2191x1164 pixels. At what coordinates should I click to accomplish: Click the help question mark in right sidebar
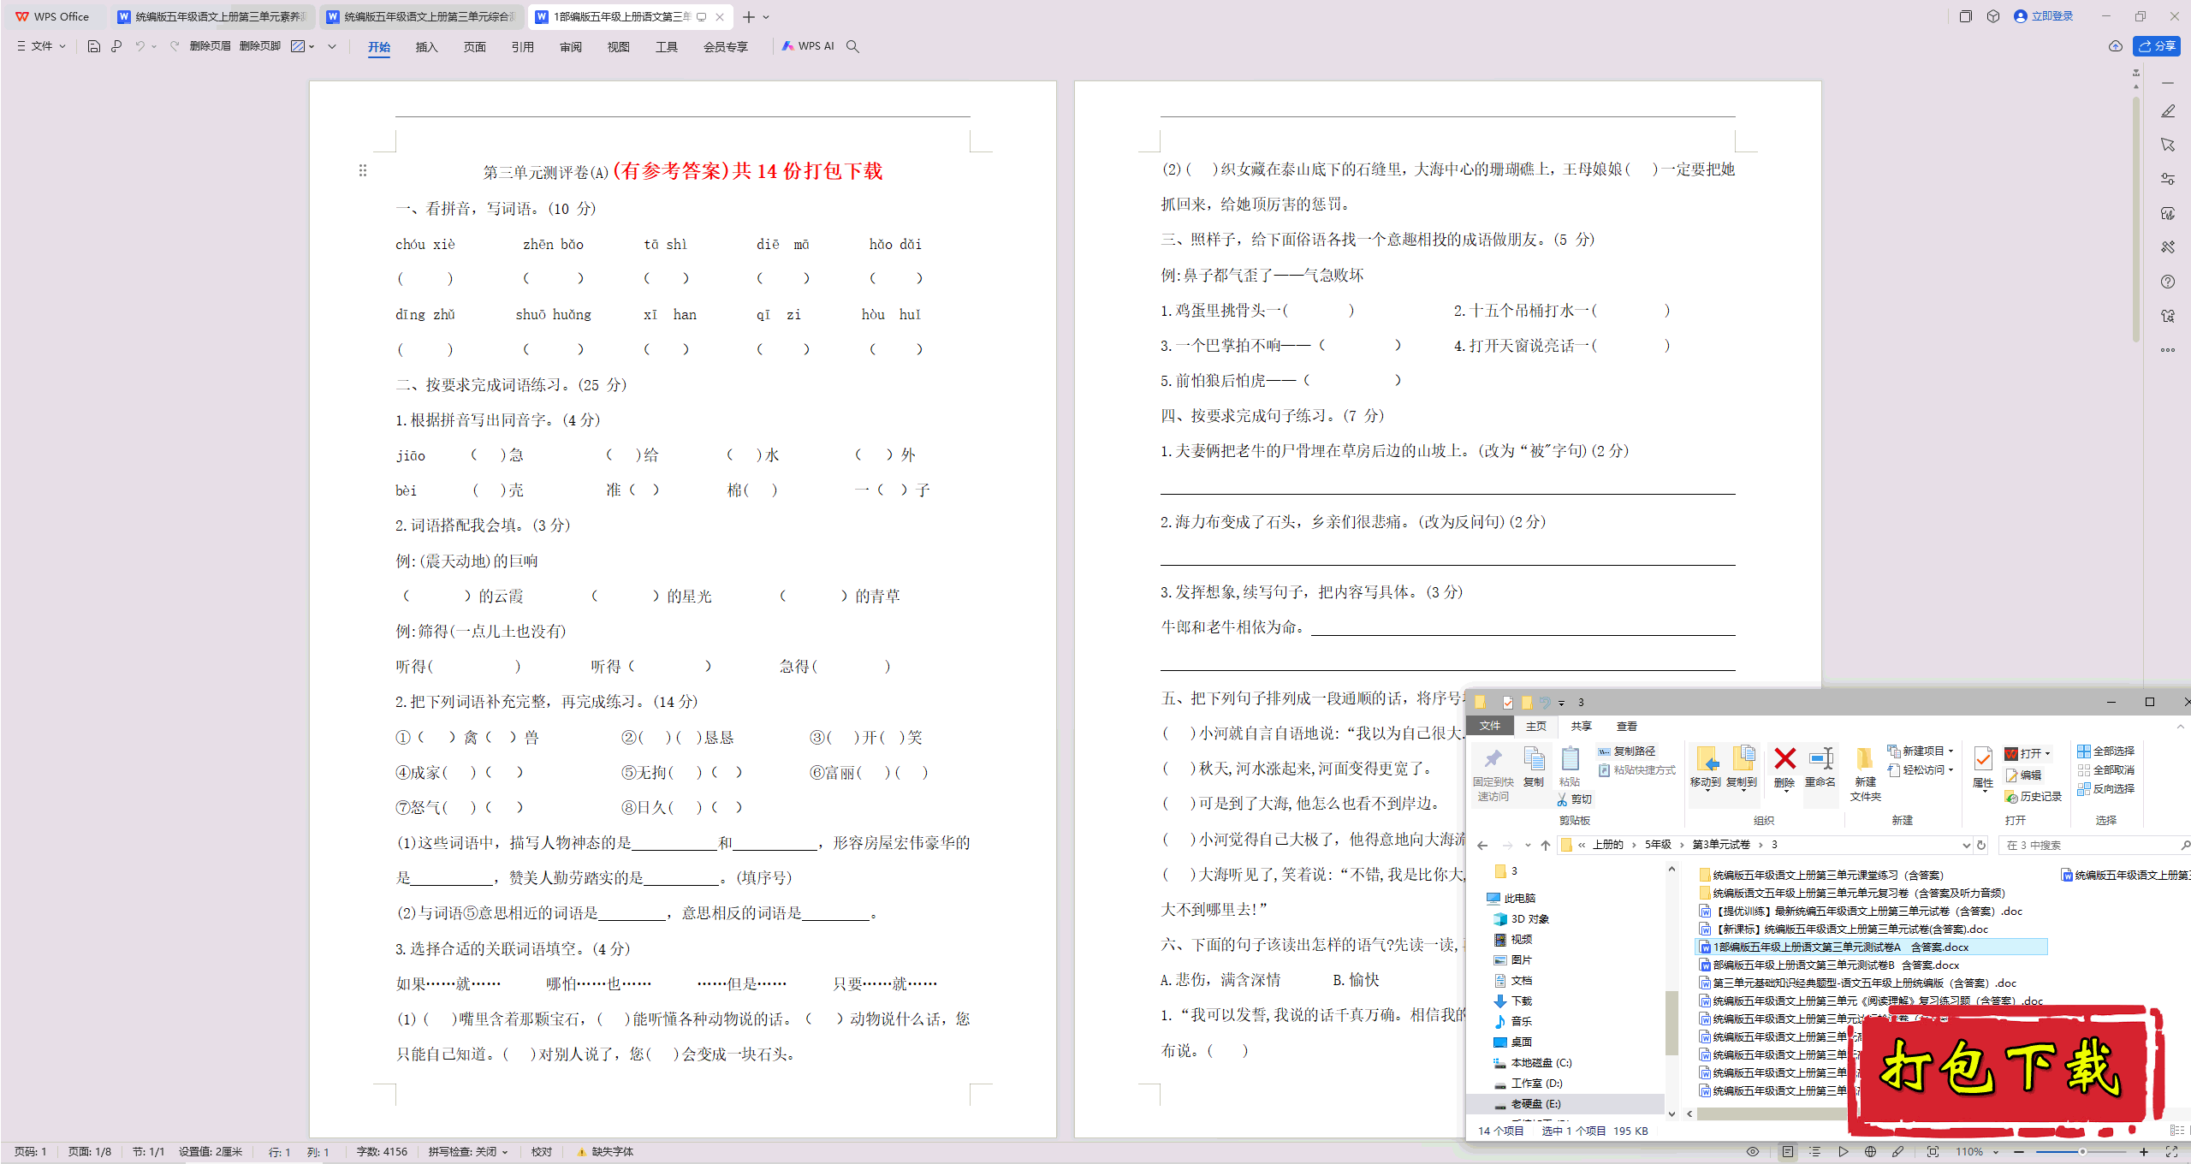click(2168, 282)
